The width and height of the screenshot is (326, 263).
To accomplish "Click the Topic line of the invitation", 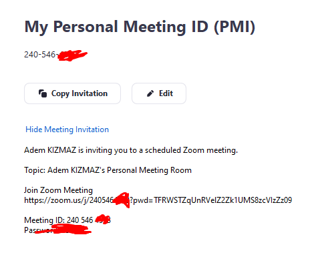I will pyautogui.click(x=108, y=170).
